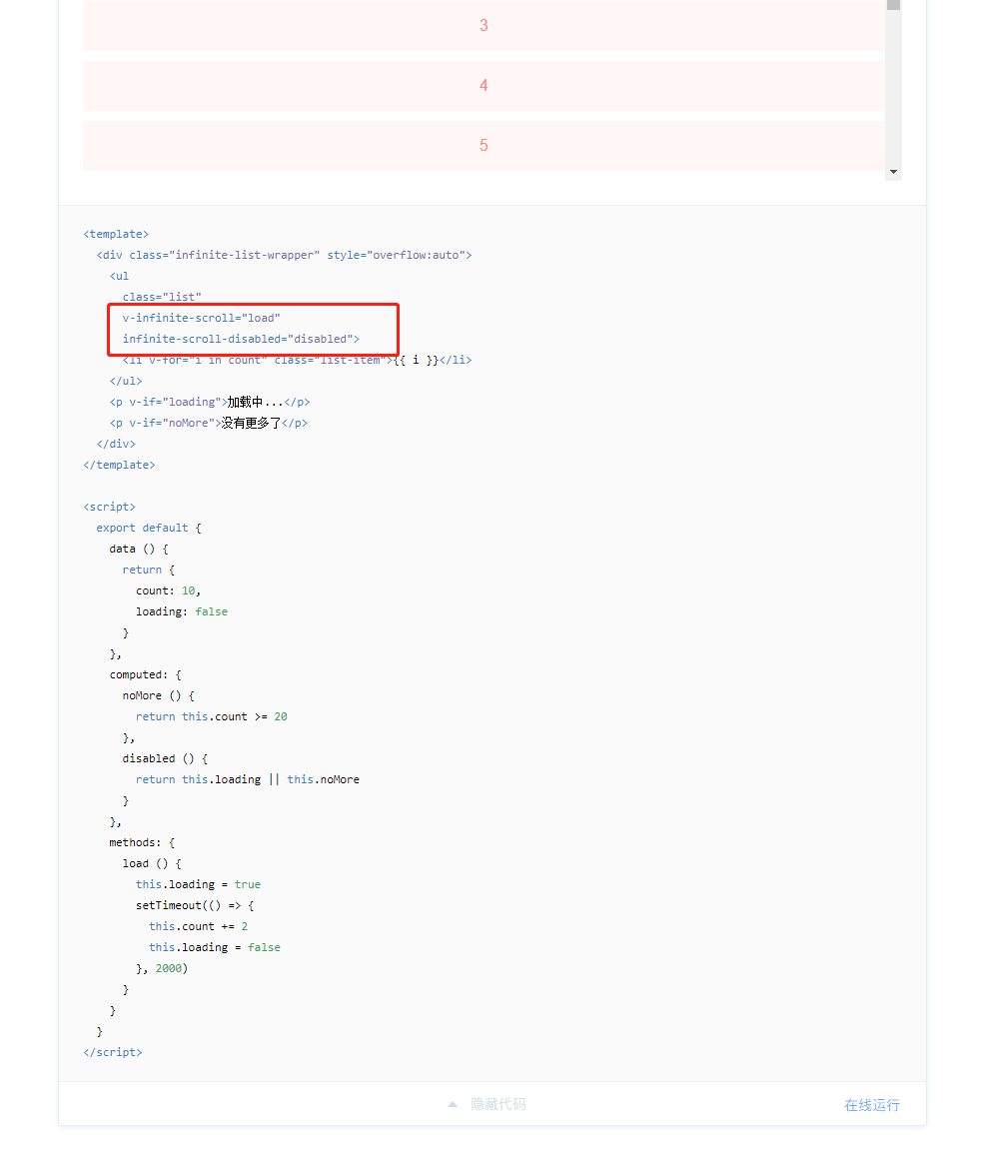
Task: Click the closing </script> tag line
Action: 113,1052
